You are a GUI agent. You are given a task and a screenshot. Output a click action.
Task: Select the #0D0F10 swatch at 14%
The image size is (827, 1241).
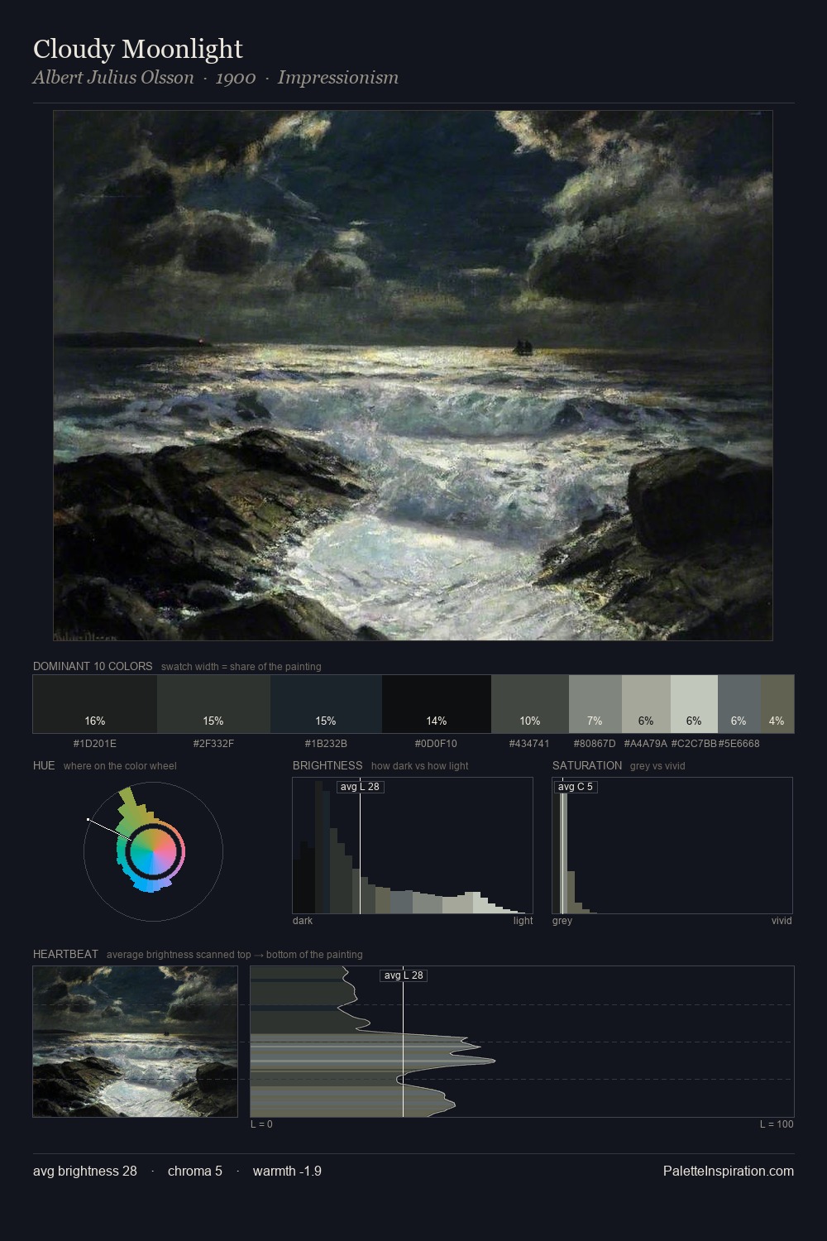[x=437, y=704]
